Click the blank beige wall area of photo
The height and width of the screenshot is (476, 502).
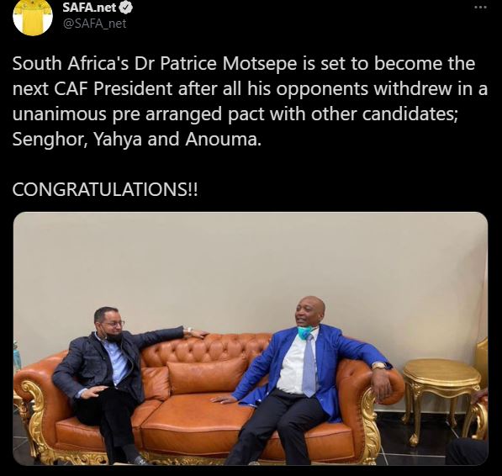tap(225, 262)
